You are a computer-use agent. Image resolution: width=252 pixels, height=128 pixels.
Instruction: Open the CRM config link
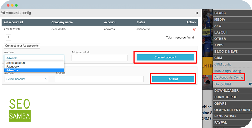click(223, 64)
